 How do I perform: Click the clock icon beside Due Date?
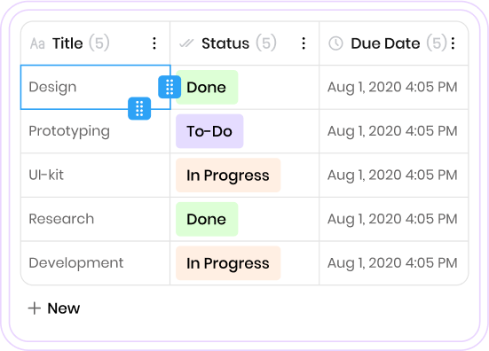click(x=335, y=43)
